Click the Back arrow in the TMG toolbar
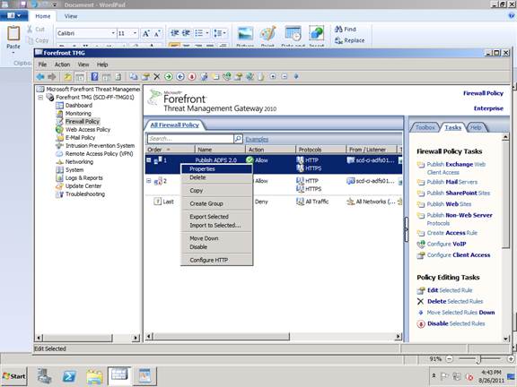This screenshot has width=517, height=387. click(40, 77)
